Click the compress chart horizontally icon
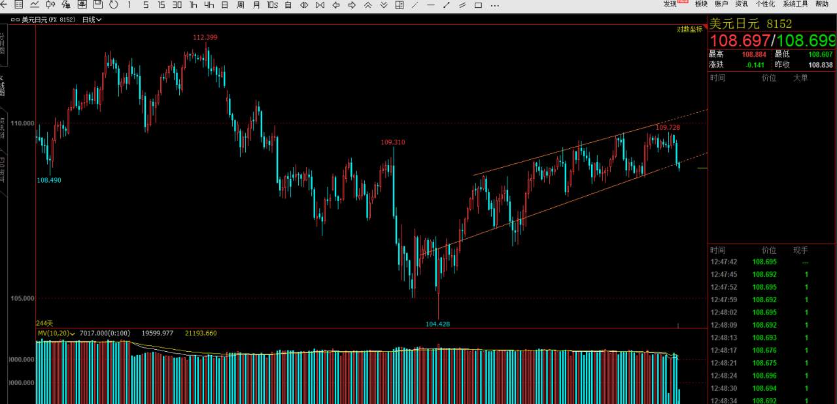The height and width of the screenshot is (404, 837). click(x=320, y=5)
